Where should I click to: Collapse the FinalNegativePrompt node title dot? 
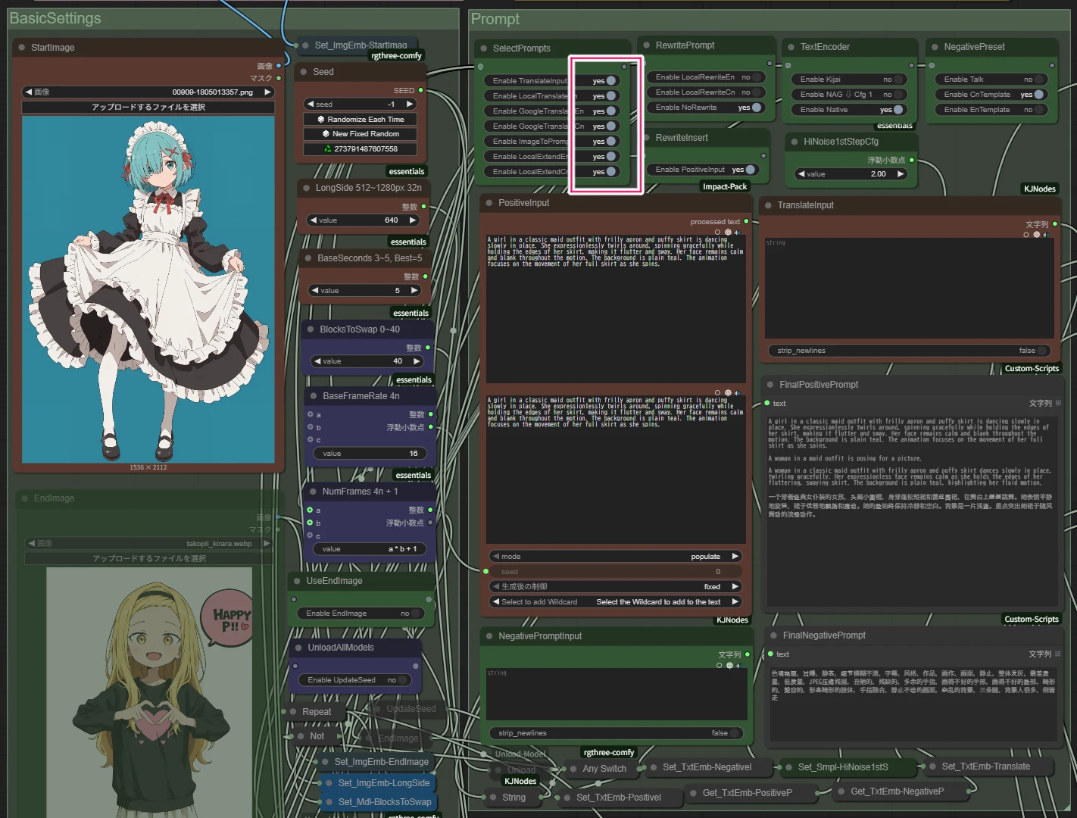click(x=773, y=635)
